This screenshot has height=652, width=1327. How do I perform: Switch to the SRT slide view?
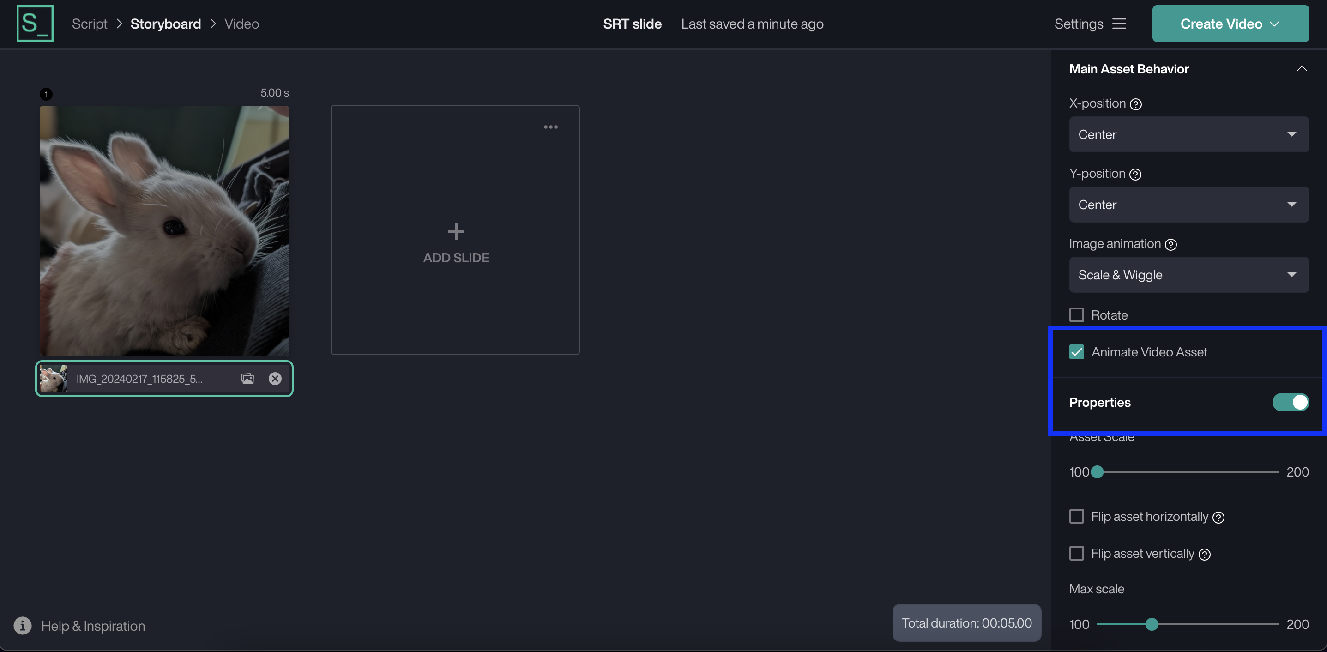click(x=632, y=24)
